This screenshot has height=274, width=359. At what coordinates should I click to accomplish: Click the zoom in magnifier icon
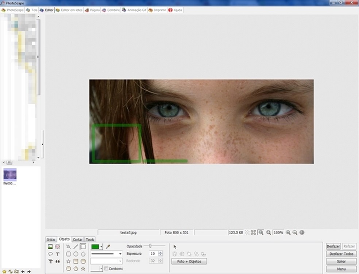click(x=288, y=232)
